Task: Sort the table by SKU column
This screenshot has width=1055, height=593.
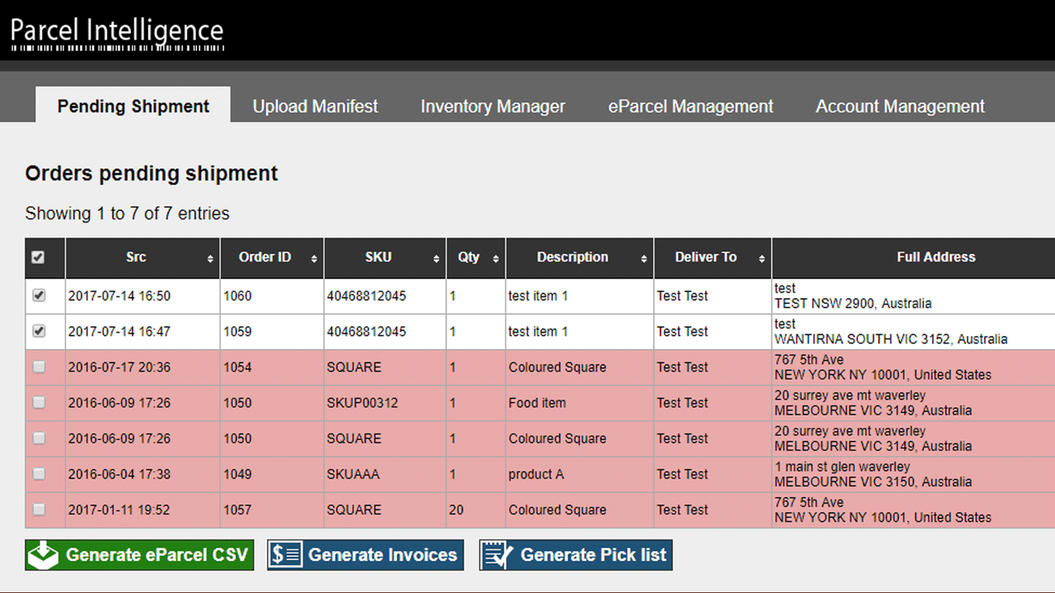Action: [385, 258]
